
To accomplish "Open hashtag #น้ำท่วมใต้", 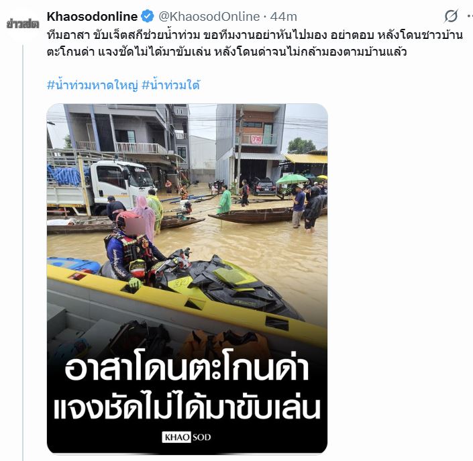I will 170,85.
